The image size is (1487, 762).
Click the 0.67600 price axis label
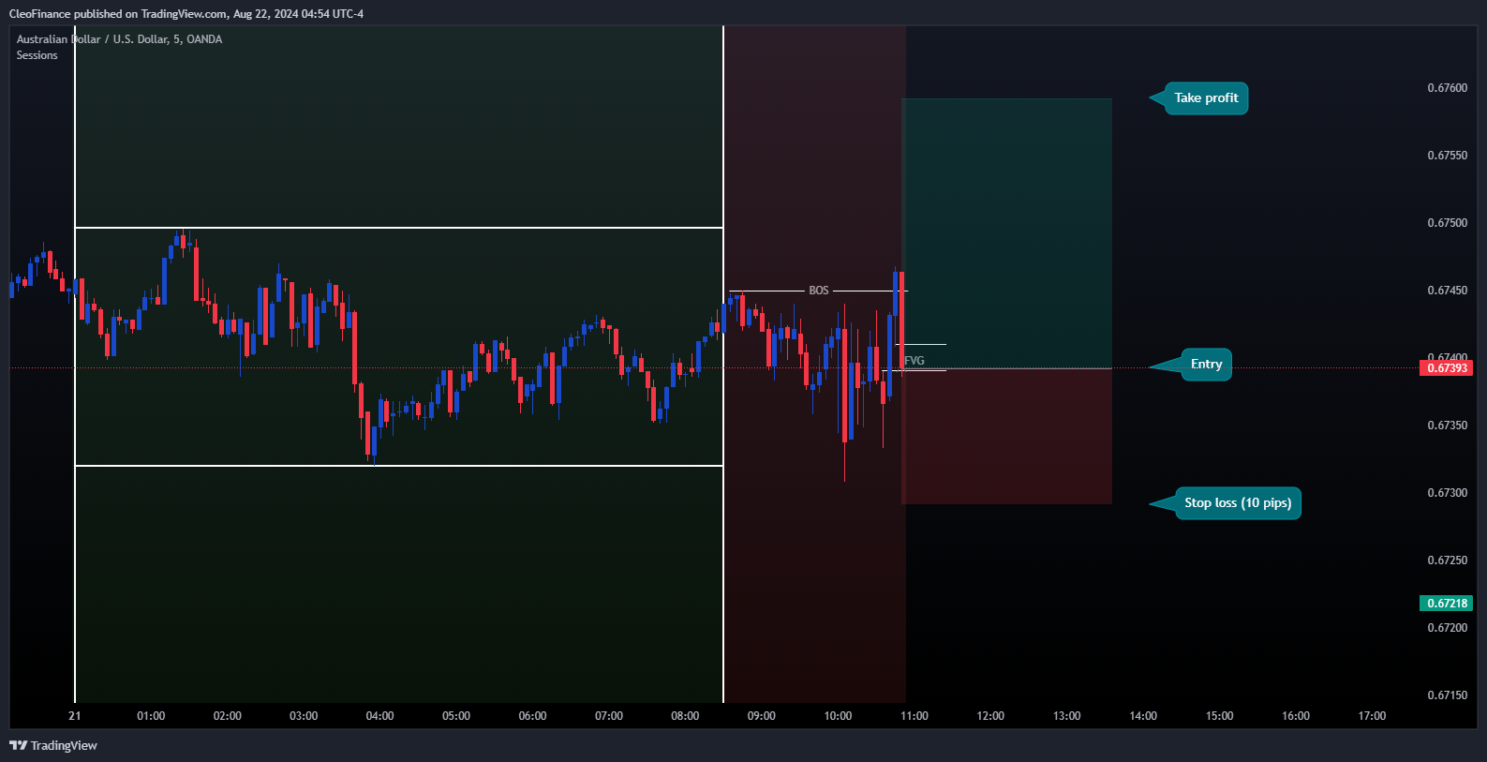coord(1447,88)
